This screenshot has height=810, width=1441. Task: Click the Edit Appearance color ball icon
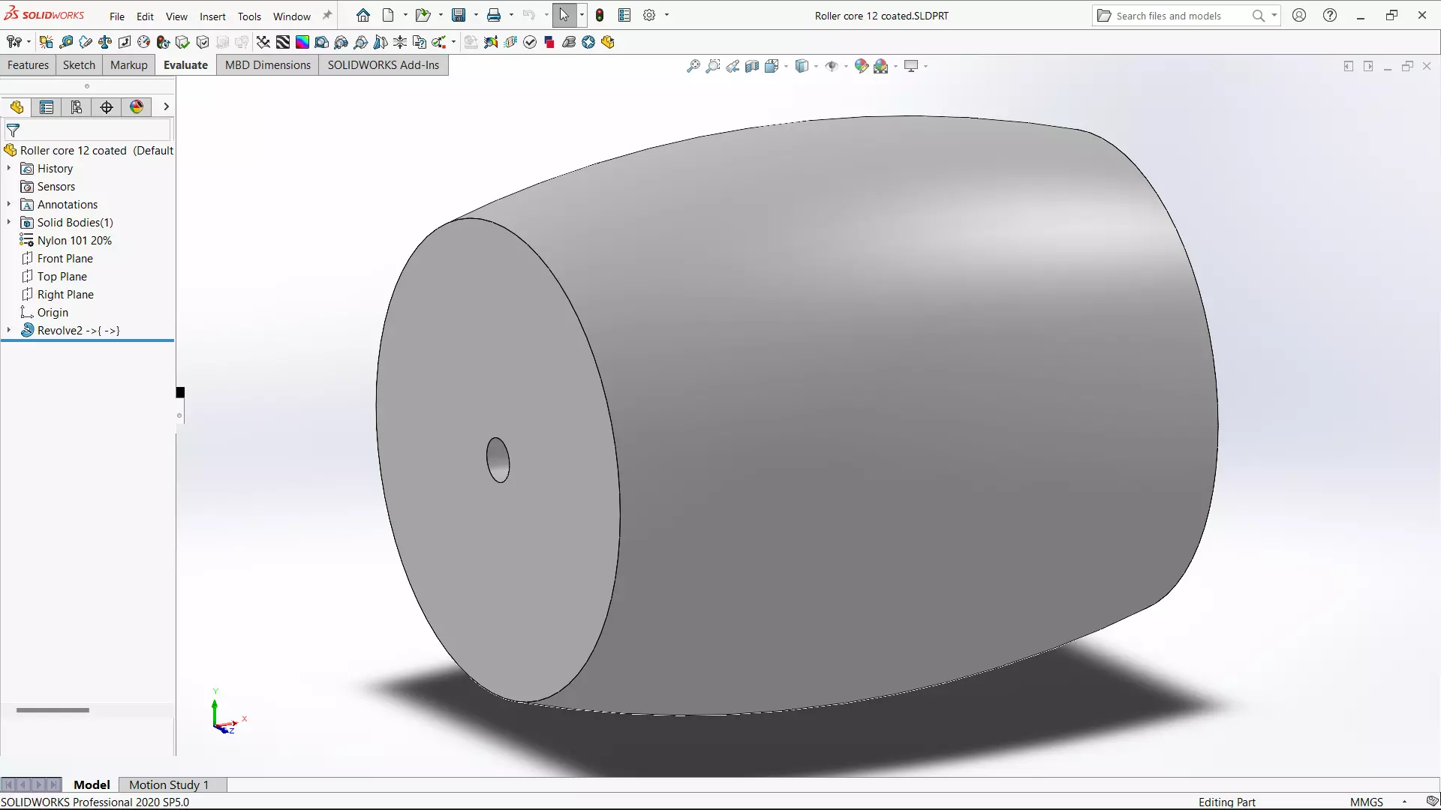(862, 66)
